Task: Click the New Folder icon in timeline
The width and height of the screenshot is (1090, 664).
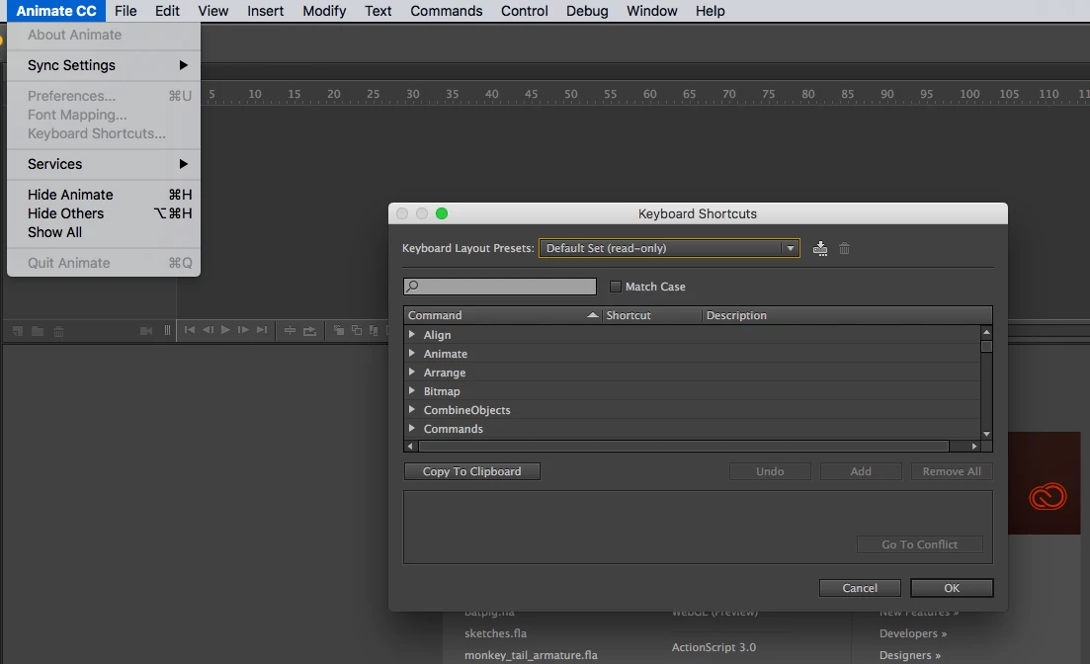Action: click(38, 331)
